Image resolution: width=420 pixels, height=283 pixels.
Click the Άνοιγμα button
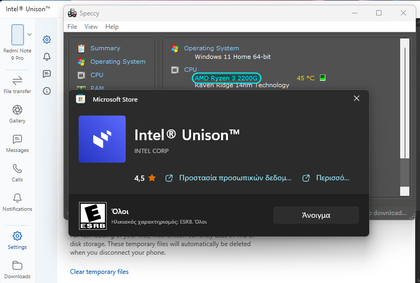316,215
